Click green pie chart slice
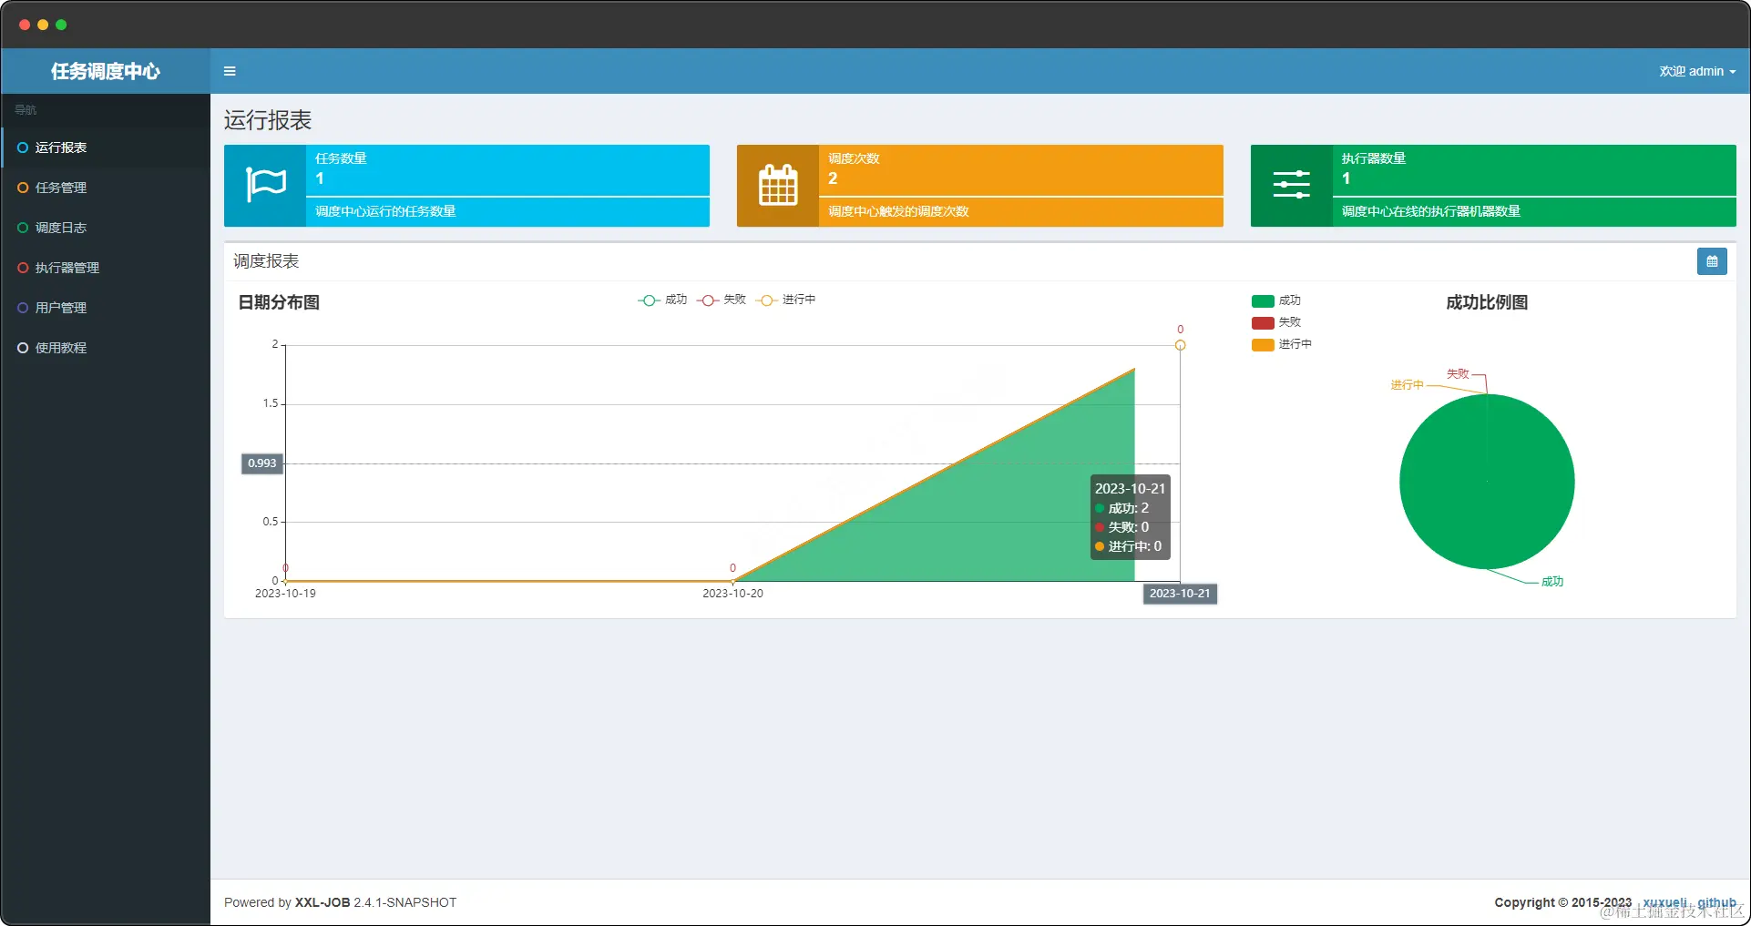This screenshot has height=926, width=1751. click(1487, 482)
